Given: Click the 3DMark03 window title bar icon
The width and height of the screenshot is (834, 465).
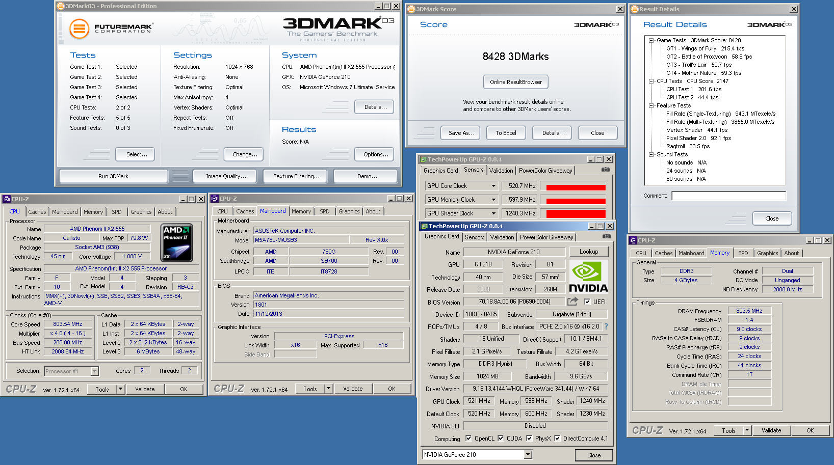Looking at the screenshot, I should (61, 6).
